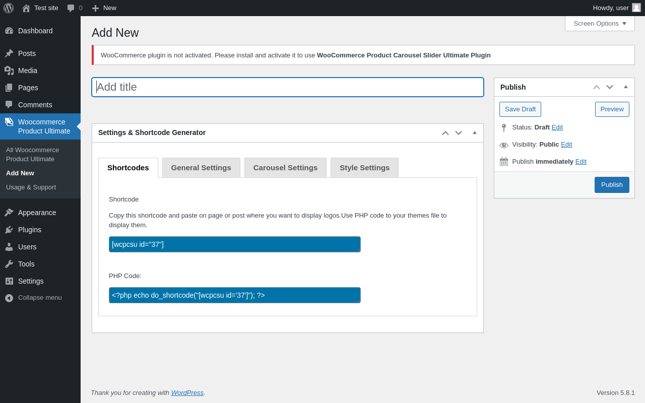Click the Dashboard gauge icon
This screenshot has width=645, height=403.
pos(9,31)
